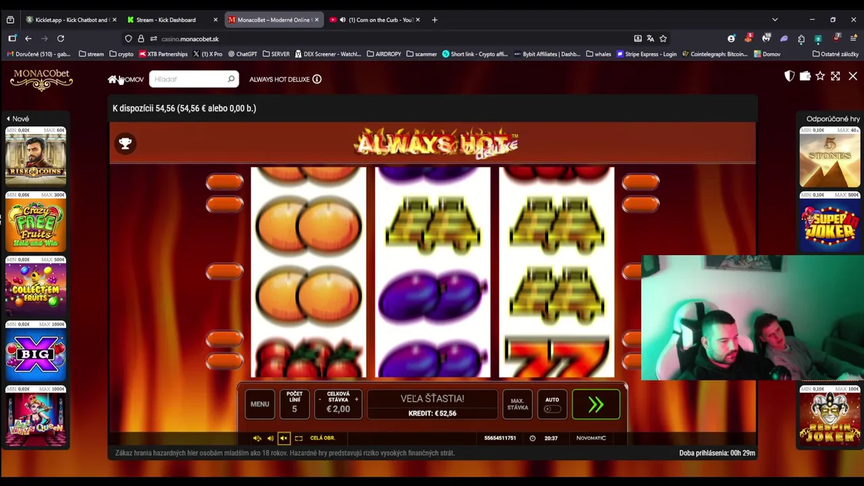The image size is (864, 486).
Task: Click the fullscreen frame icon in game footer
Action: pyautogui.click(x=298, y=438)
